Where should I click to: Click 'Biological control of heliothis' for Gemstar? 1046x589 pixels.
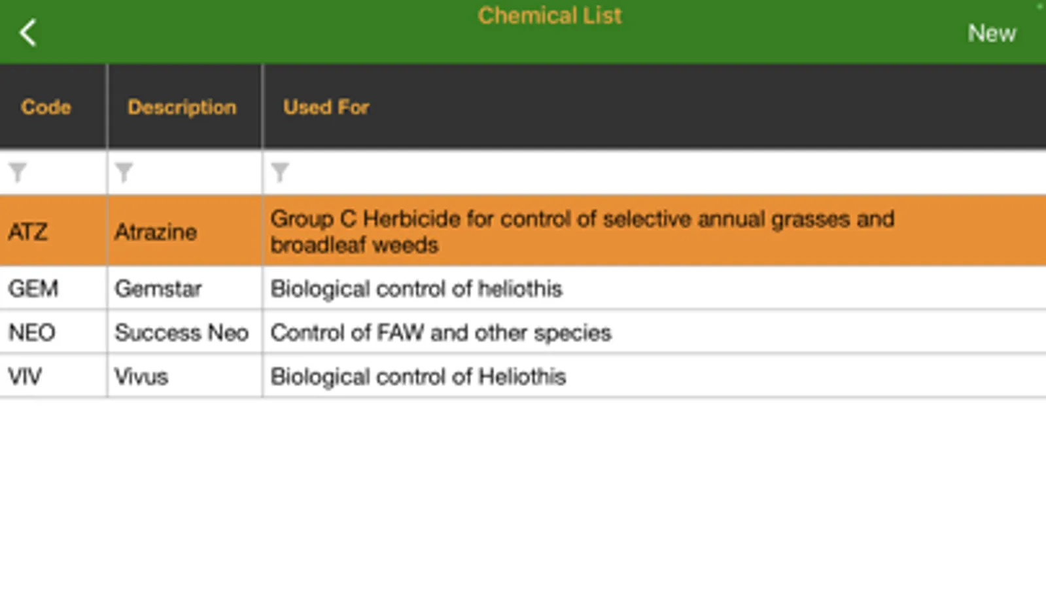click(x=416, y=289)
